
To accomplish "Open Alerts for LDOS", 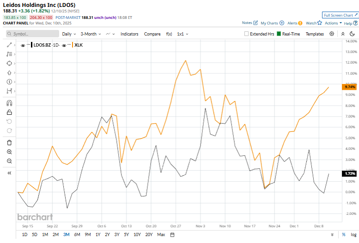I will coord(295,23).
